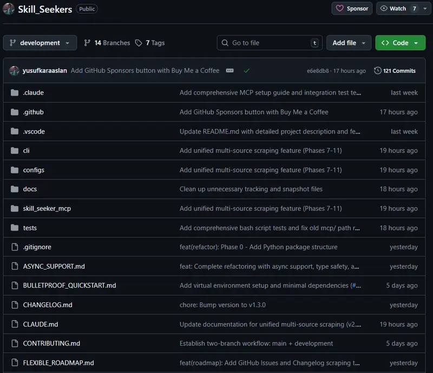Click the CHANGELOG.md file icon
The height and width of the screenshot is (373, 433).
pos(15,305)
